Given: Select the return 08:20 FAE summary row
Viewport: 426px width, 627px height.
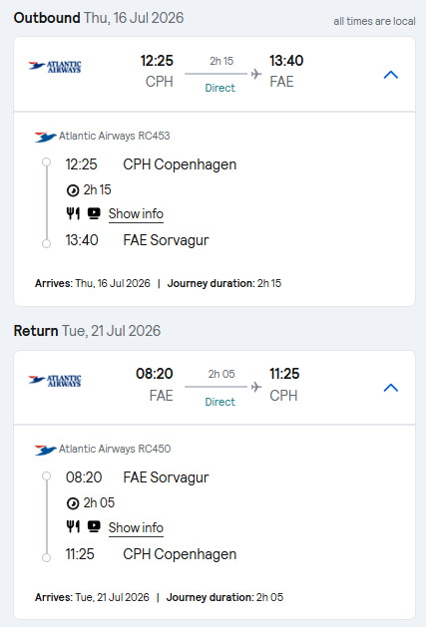Looking at the screenshot, I should [x=214, y=388].
